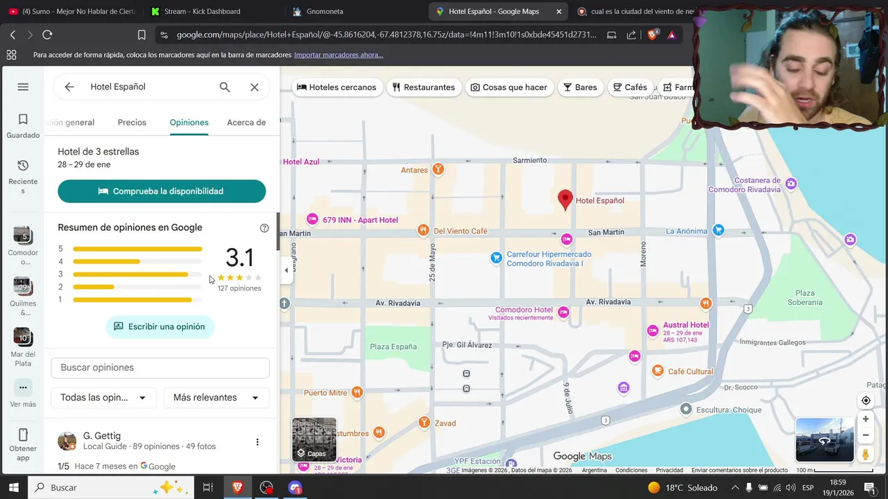Screen dimensions: 888x499
Task: Click the Hotel Español search field
Action: 147,87
